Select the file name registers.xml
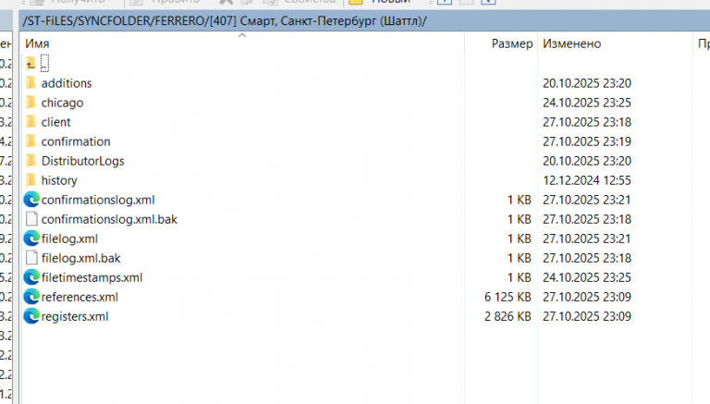Viewport: 710px width, 404px height. point(75,317)
